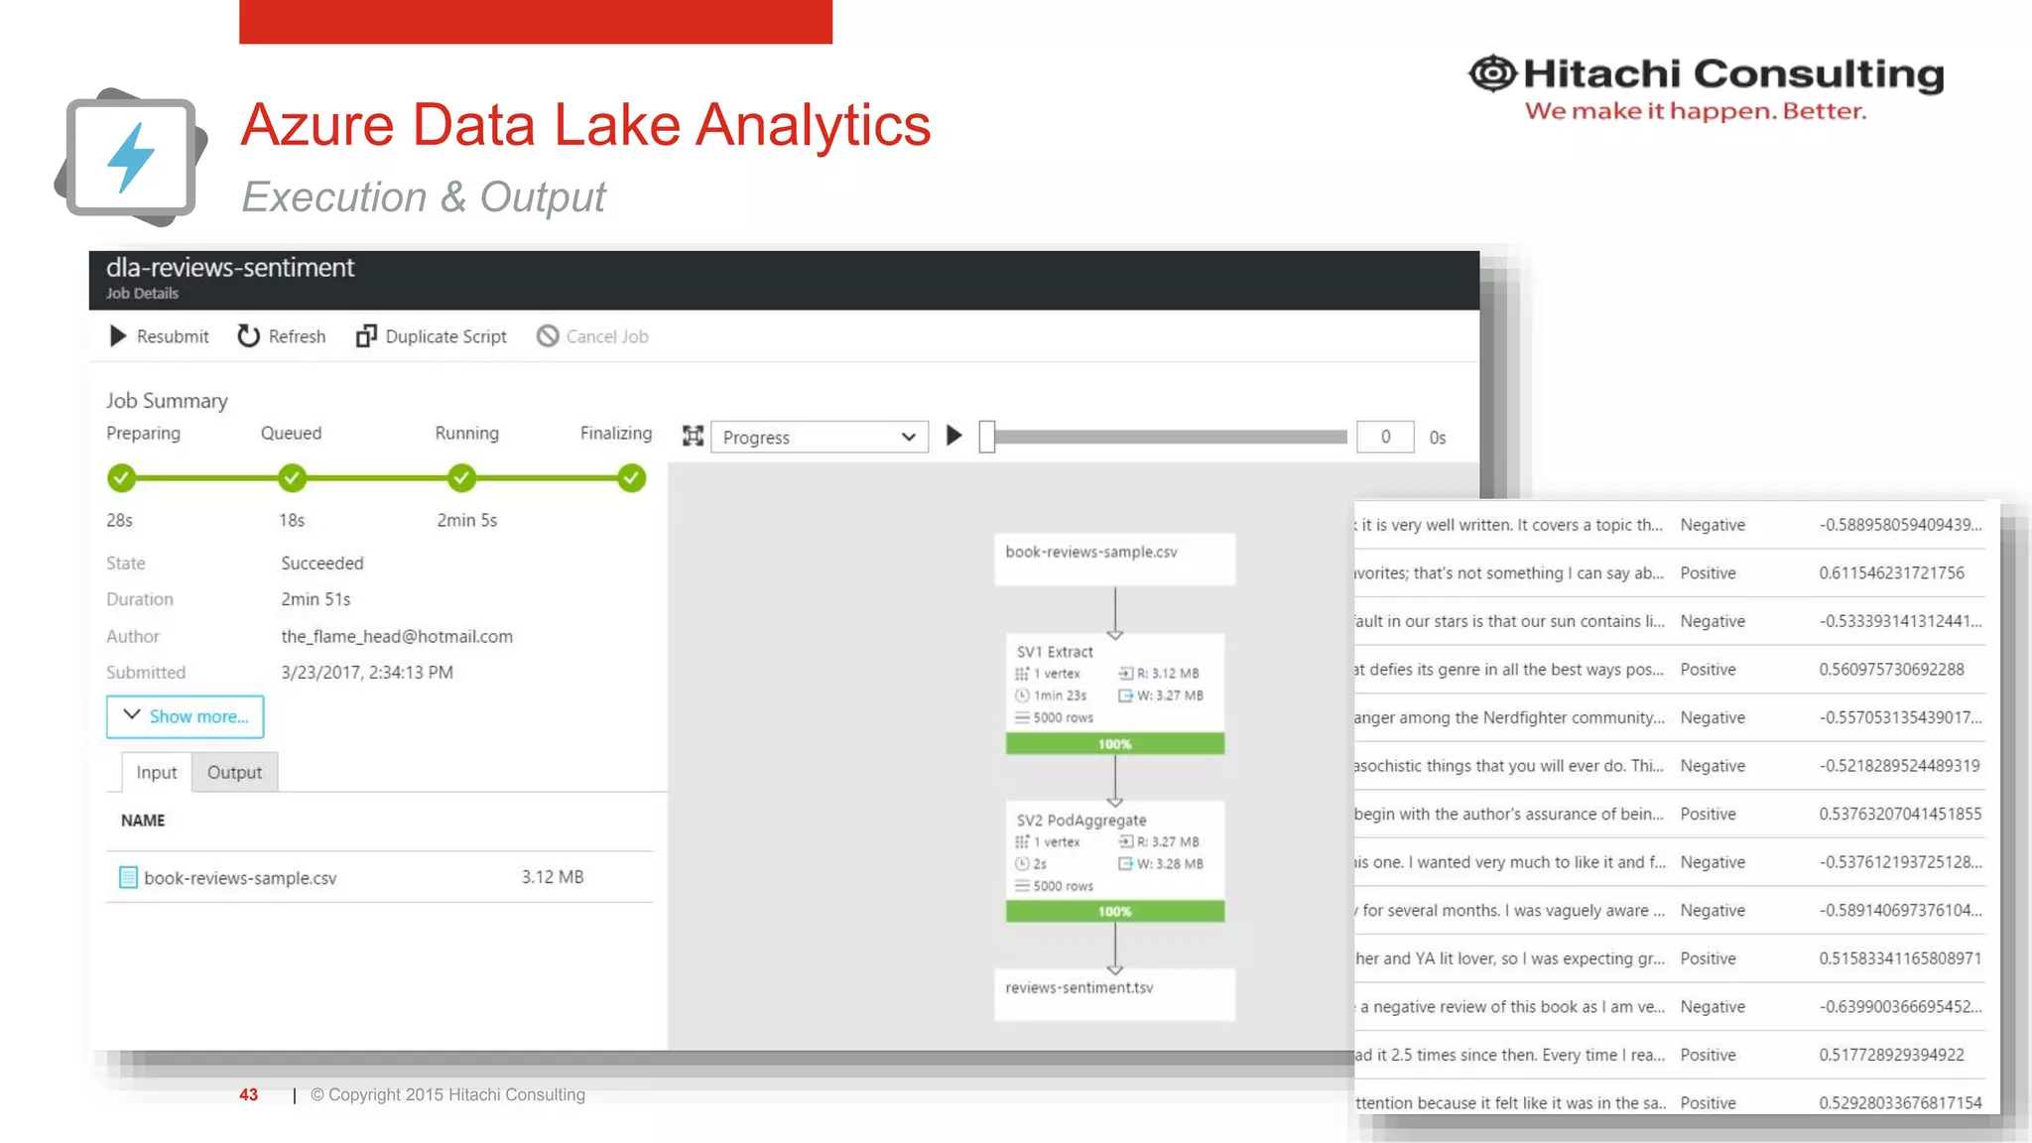Click SV1 Extract read 3.12 MB icon

(1125, 674)
